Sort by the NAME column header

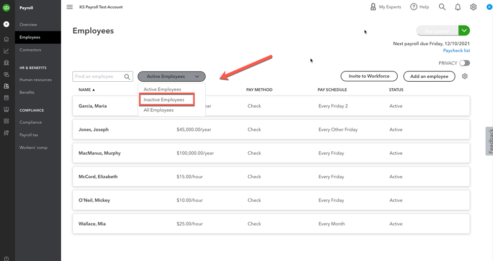pos(86,90)
